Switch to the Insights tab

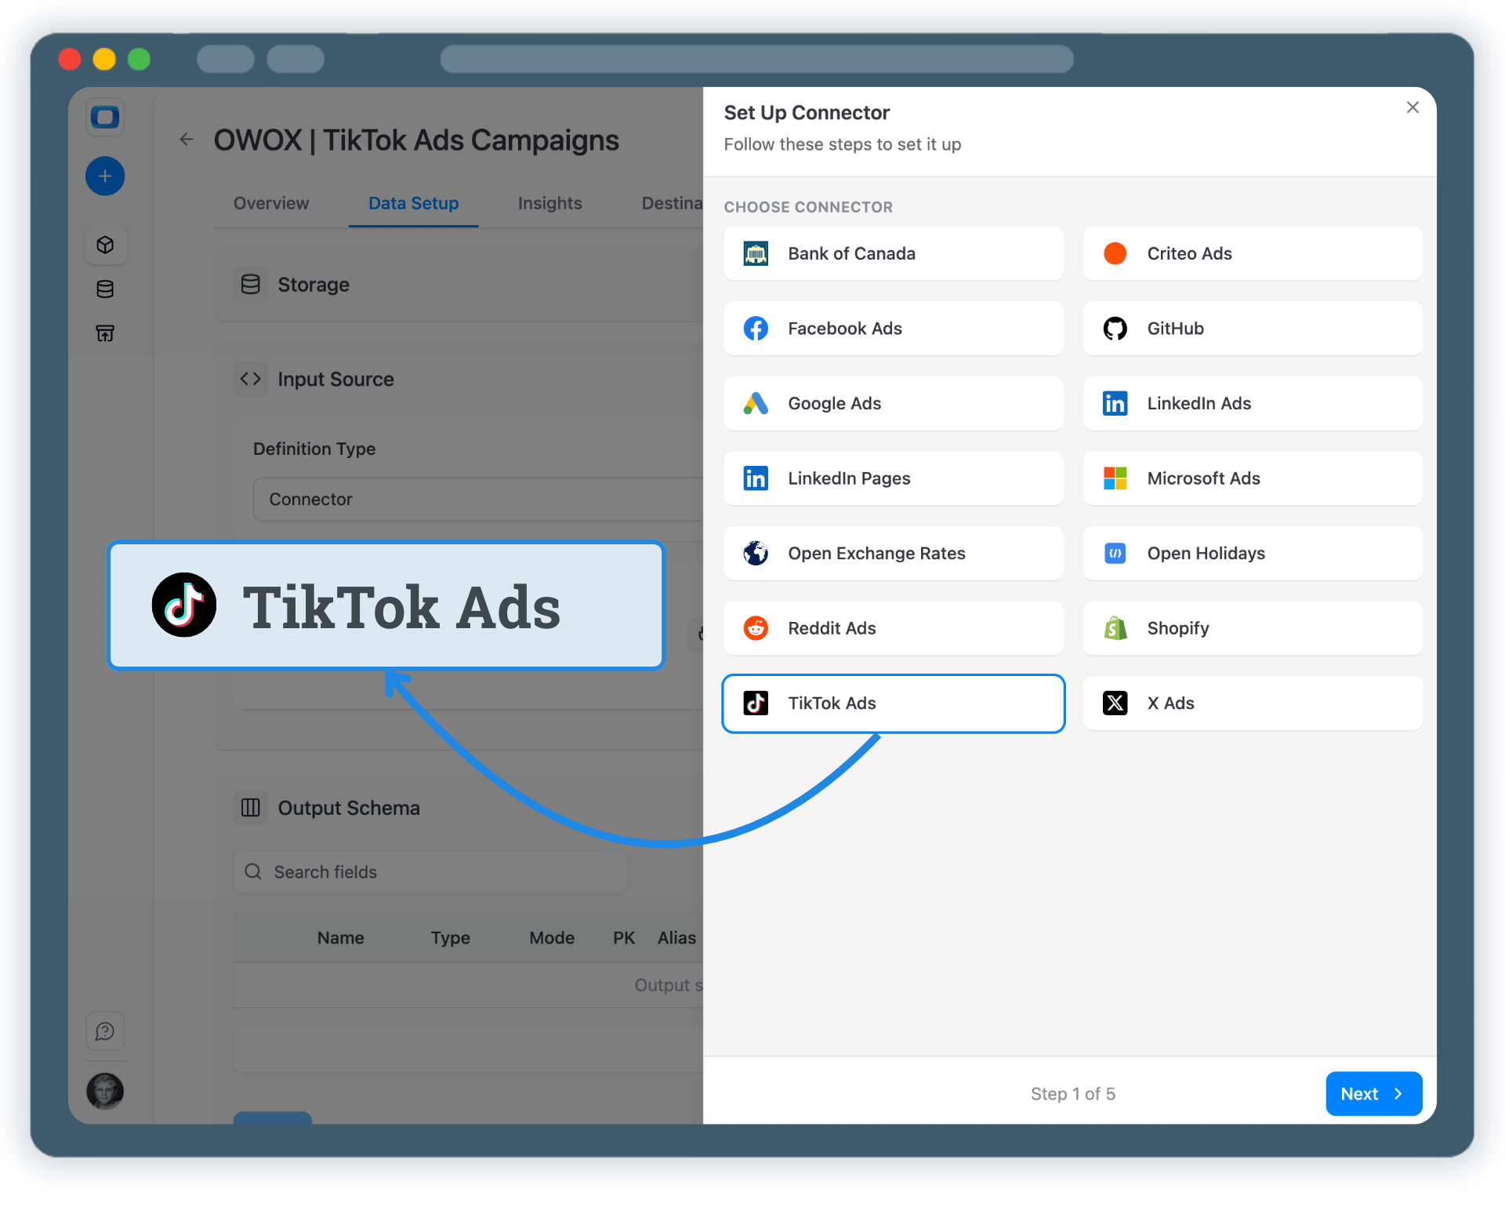click(x=549, y=203)
